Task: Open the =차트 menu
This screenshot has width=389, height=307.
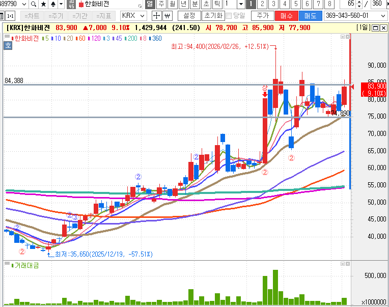Action: pos(32,16)
